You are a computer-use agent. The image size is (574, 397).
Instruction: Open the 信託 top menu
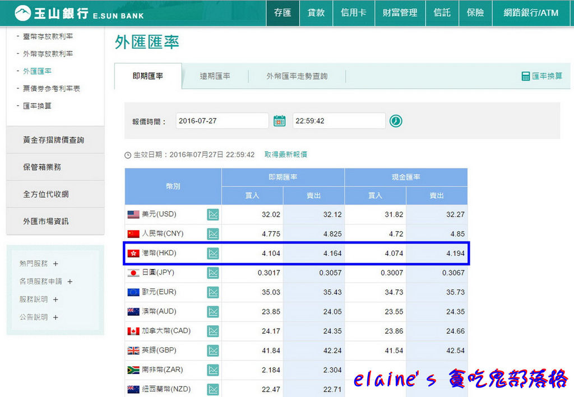click(x=442, y=13)
